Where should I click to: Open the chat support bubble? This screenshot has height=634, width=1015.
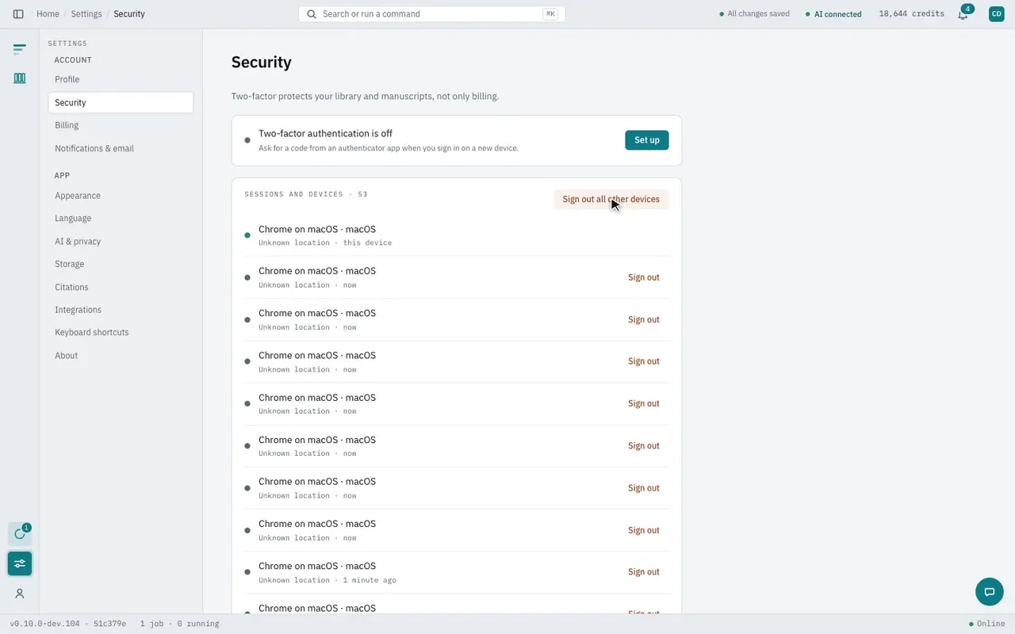pyautogui.click(x=989, y=591)
